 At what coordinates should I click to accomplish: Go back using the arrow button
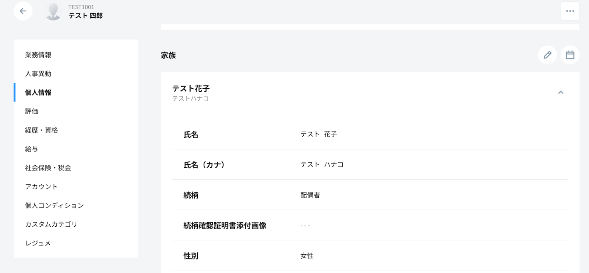click(x=23, y=11)
